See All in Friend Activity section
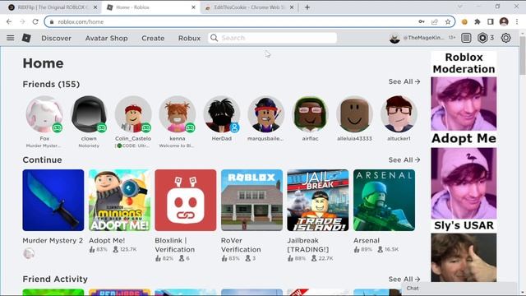 pos(404,279)
